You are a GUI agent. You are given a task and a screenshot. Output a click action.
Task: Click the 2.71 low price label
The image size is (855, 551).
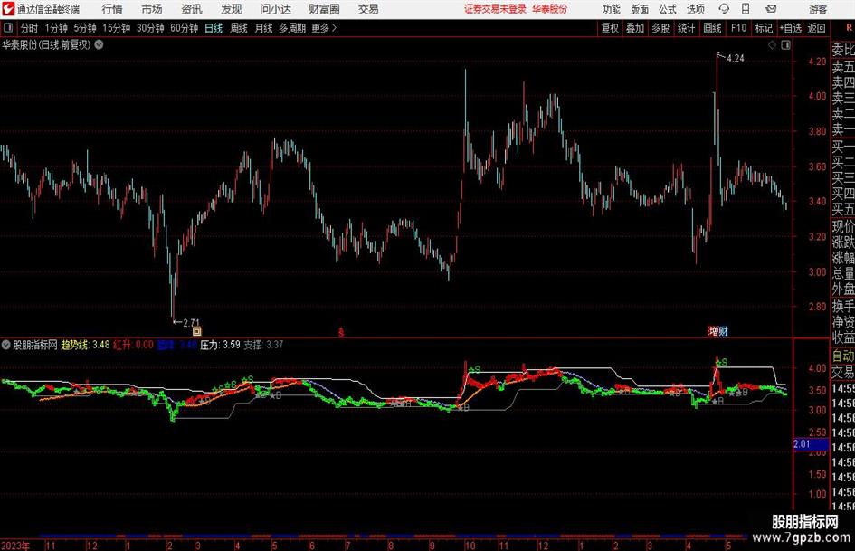click(192, 322)
